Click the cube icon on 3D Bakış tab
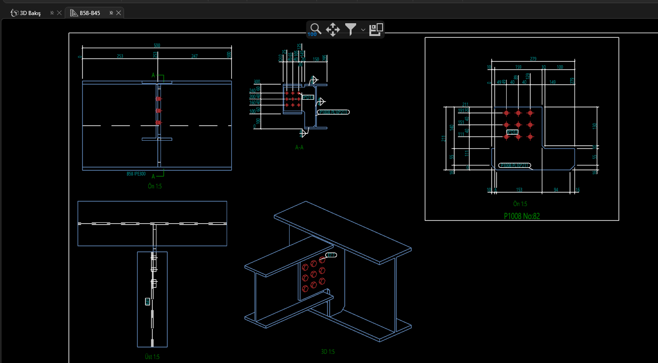 tap(14, 13)
